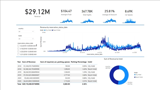Click sparkline under Average of Discount

(x=109, y=20)
